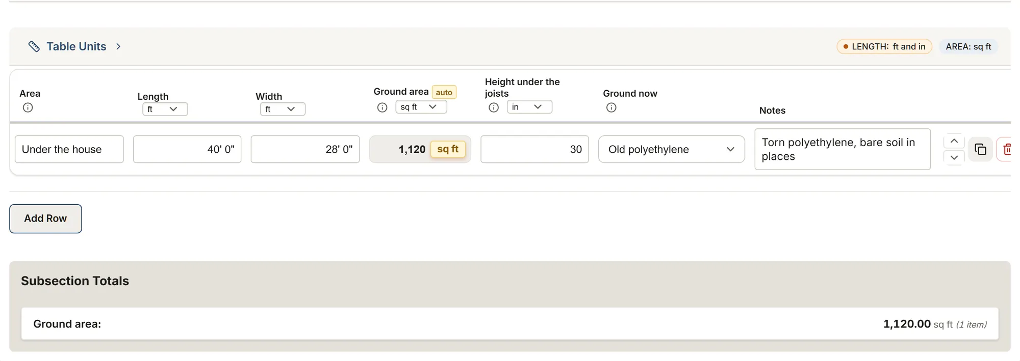Edit the Width field showing 28' 0"
The image size is (1020, 361).
pyautogui.click(x=305, y=149)
